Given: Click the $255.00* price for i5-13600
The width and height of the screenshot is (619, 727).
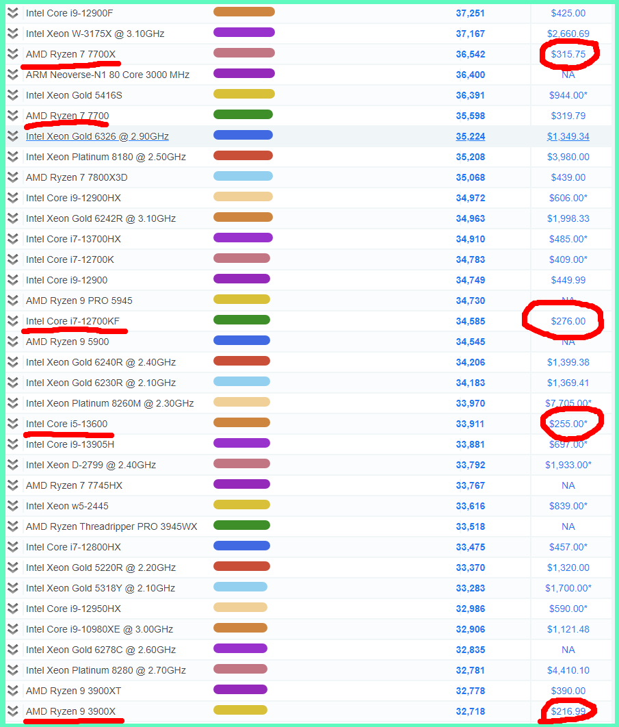Looking at the screenshot, I should tap(568, 424).
